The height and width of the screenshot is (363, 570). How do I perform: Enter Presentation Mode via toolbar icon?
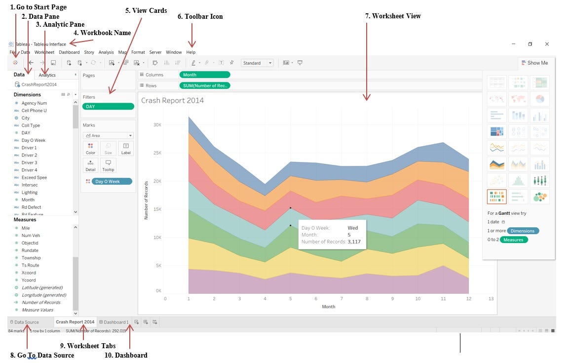coord(300,63)
